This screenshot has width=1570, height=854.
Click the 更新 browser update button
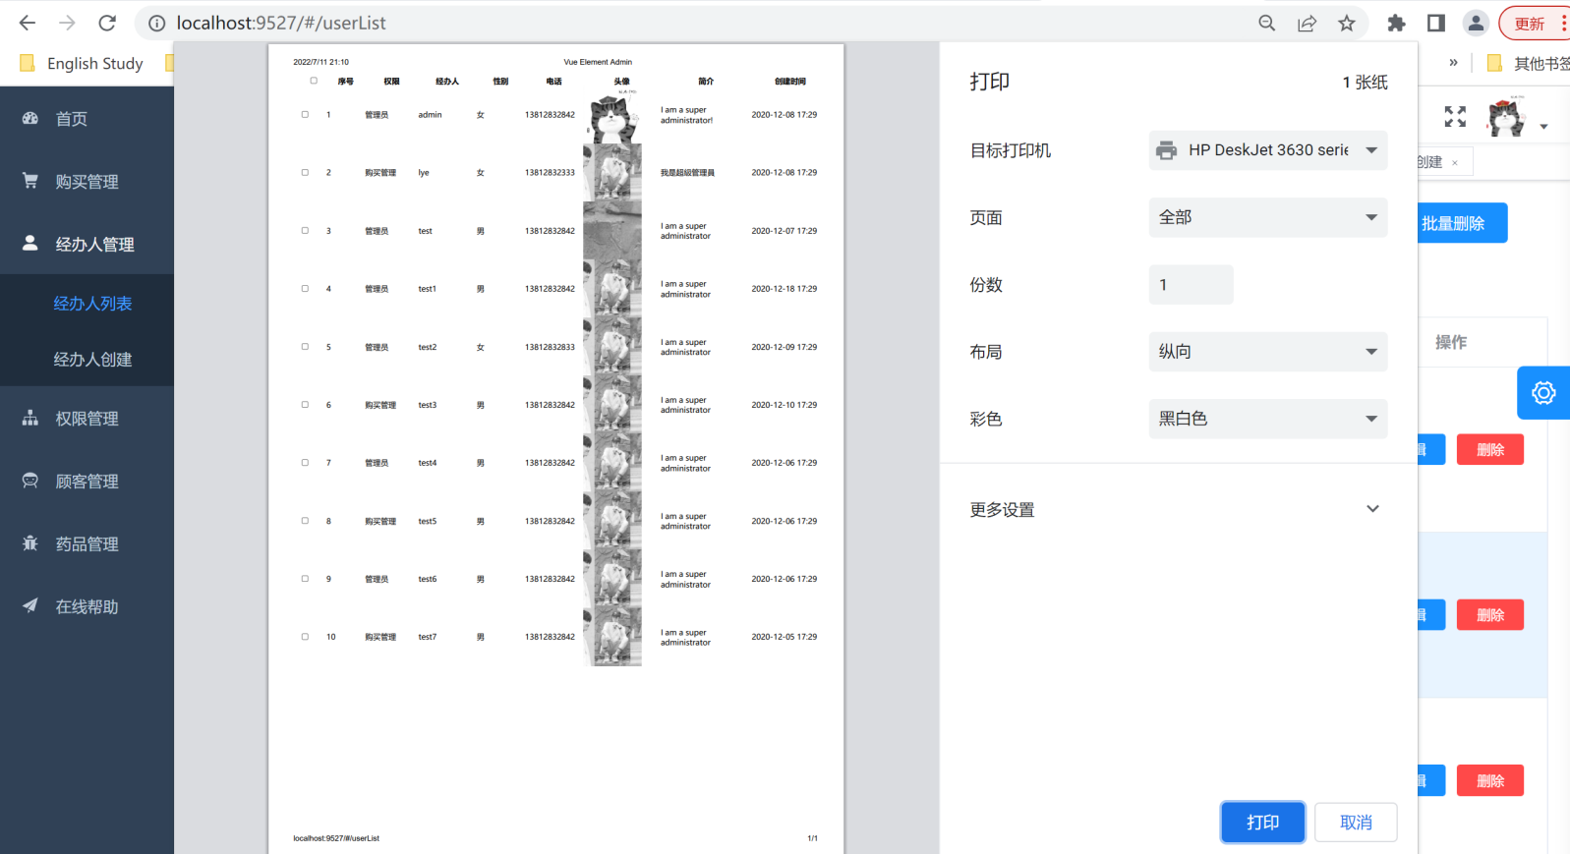(1534, 23)
